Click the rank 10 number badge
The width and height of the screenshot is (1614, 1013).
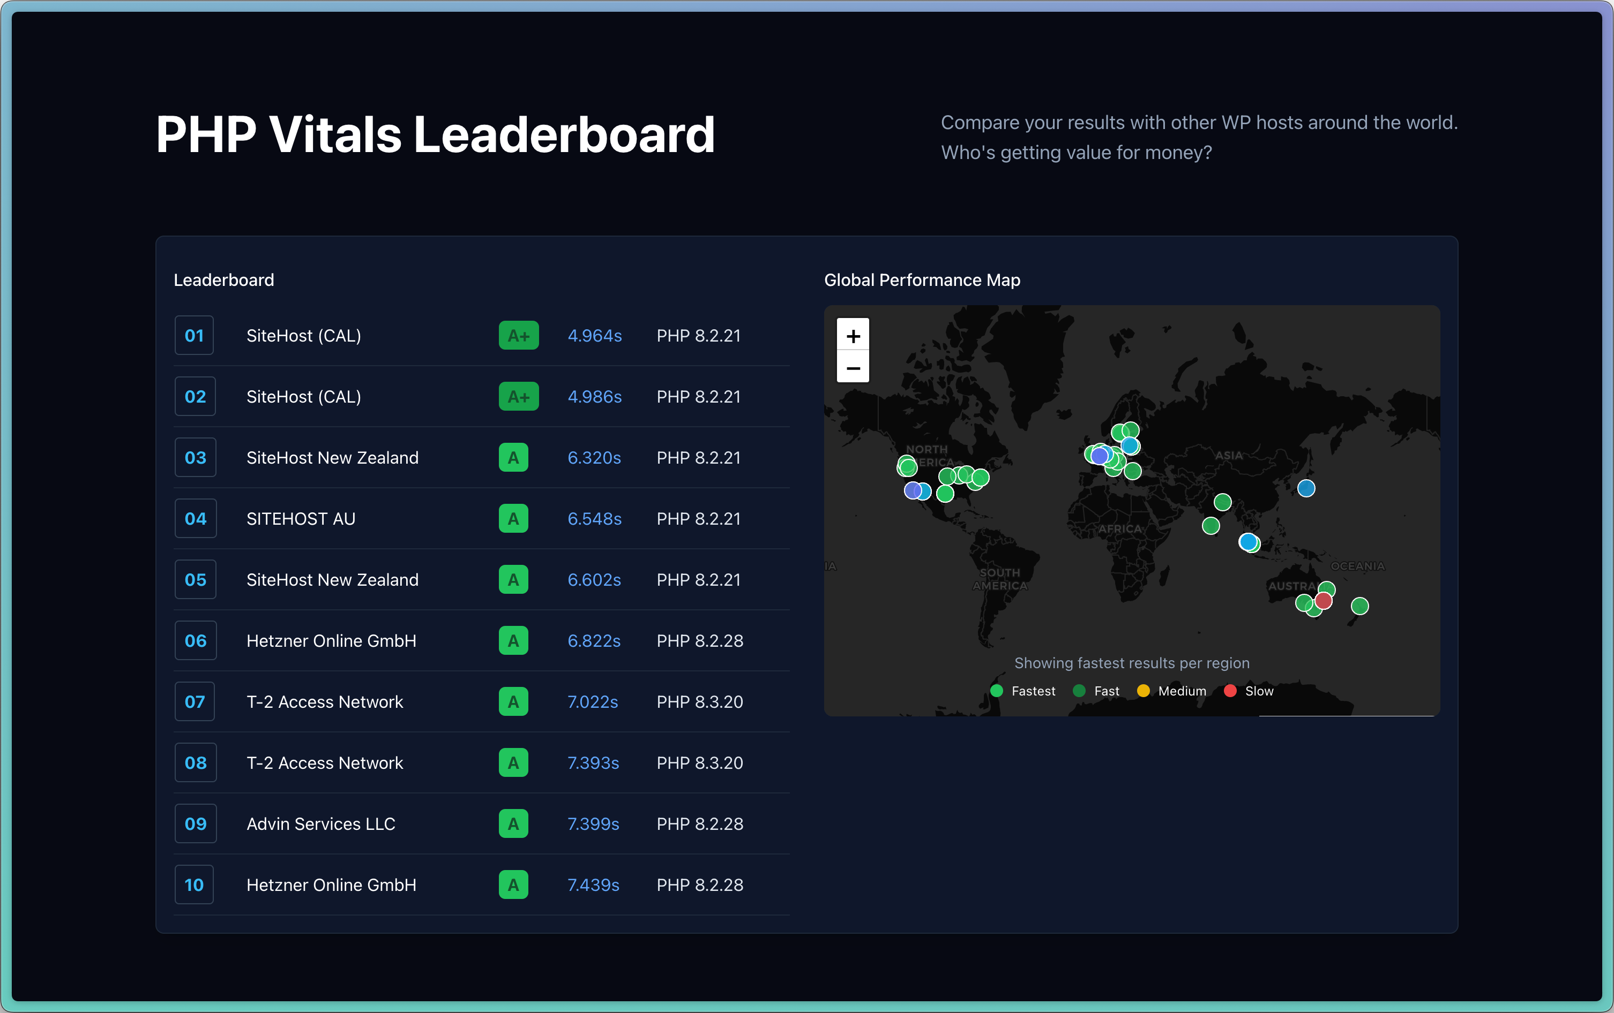tap(195, 885)
